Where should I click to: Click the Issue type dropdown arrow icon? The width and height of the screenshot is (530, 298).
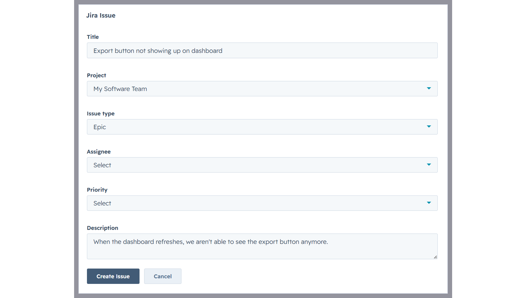click(429, 126)
